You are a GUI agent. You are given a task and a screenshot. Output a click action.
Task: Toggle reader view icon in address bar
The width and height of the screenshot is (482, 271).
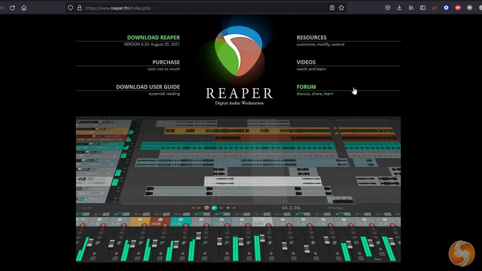(332, 8)
